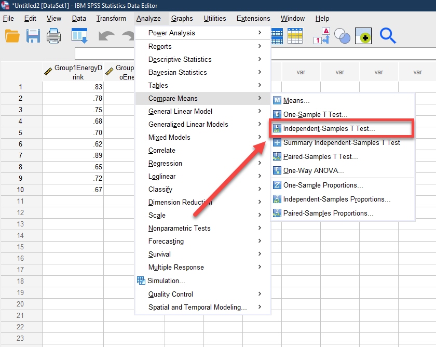Select Independent-Samples T Test
Image resolution: width=436 pixels, height=347 pixels.
pos(329,128)
